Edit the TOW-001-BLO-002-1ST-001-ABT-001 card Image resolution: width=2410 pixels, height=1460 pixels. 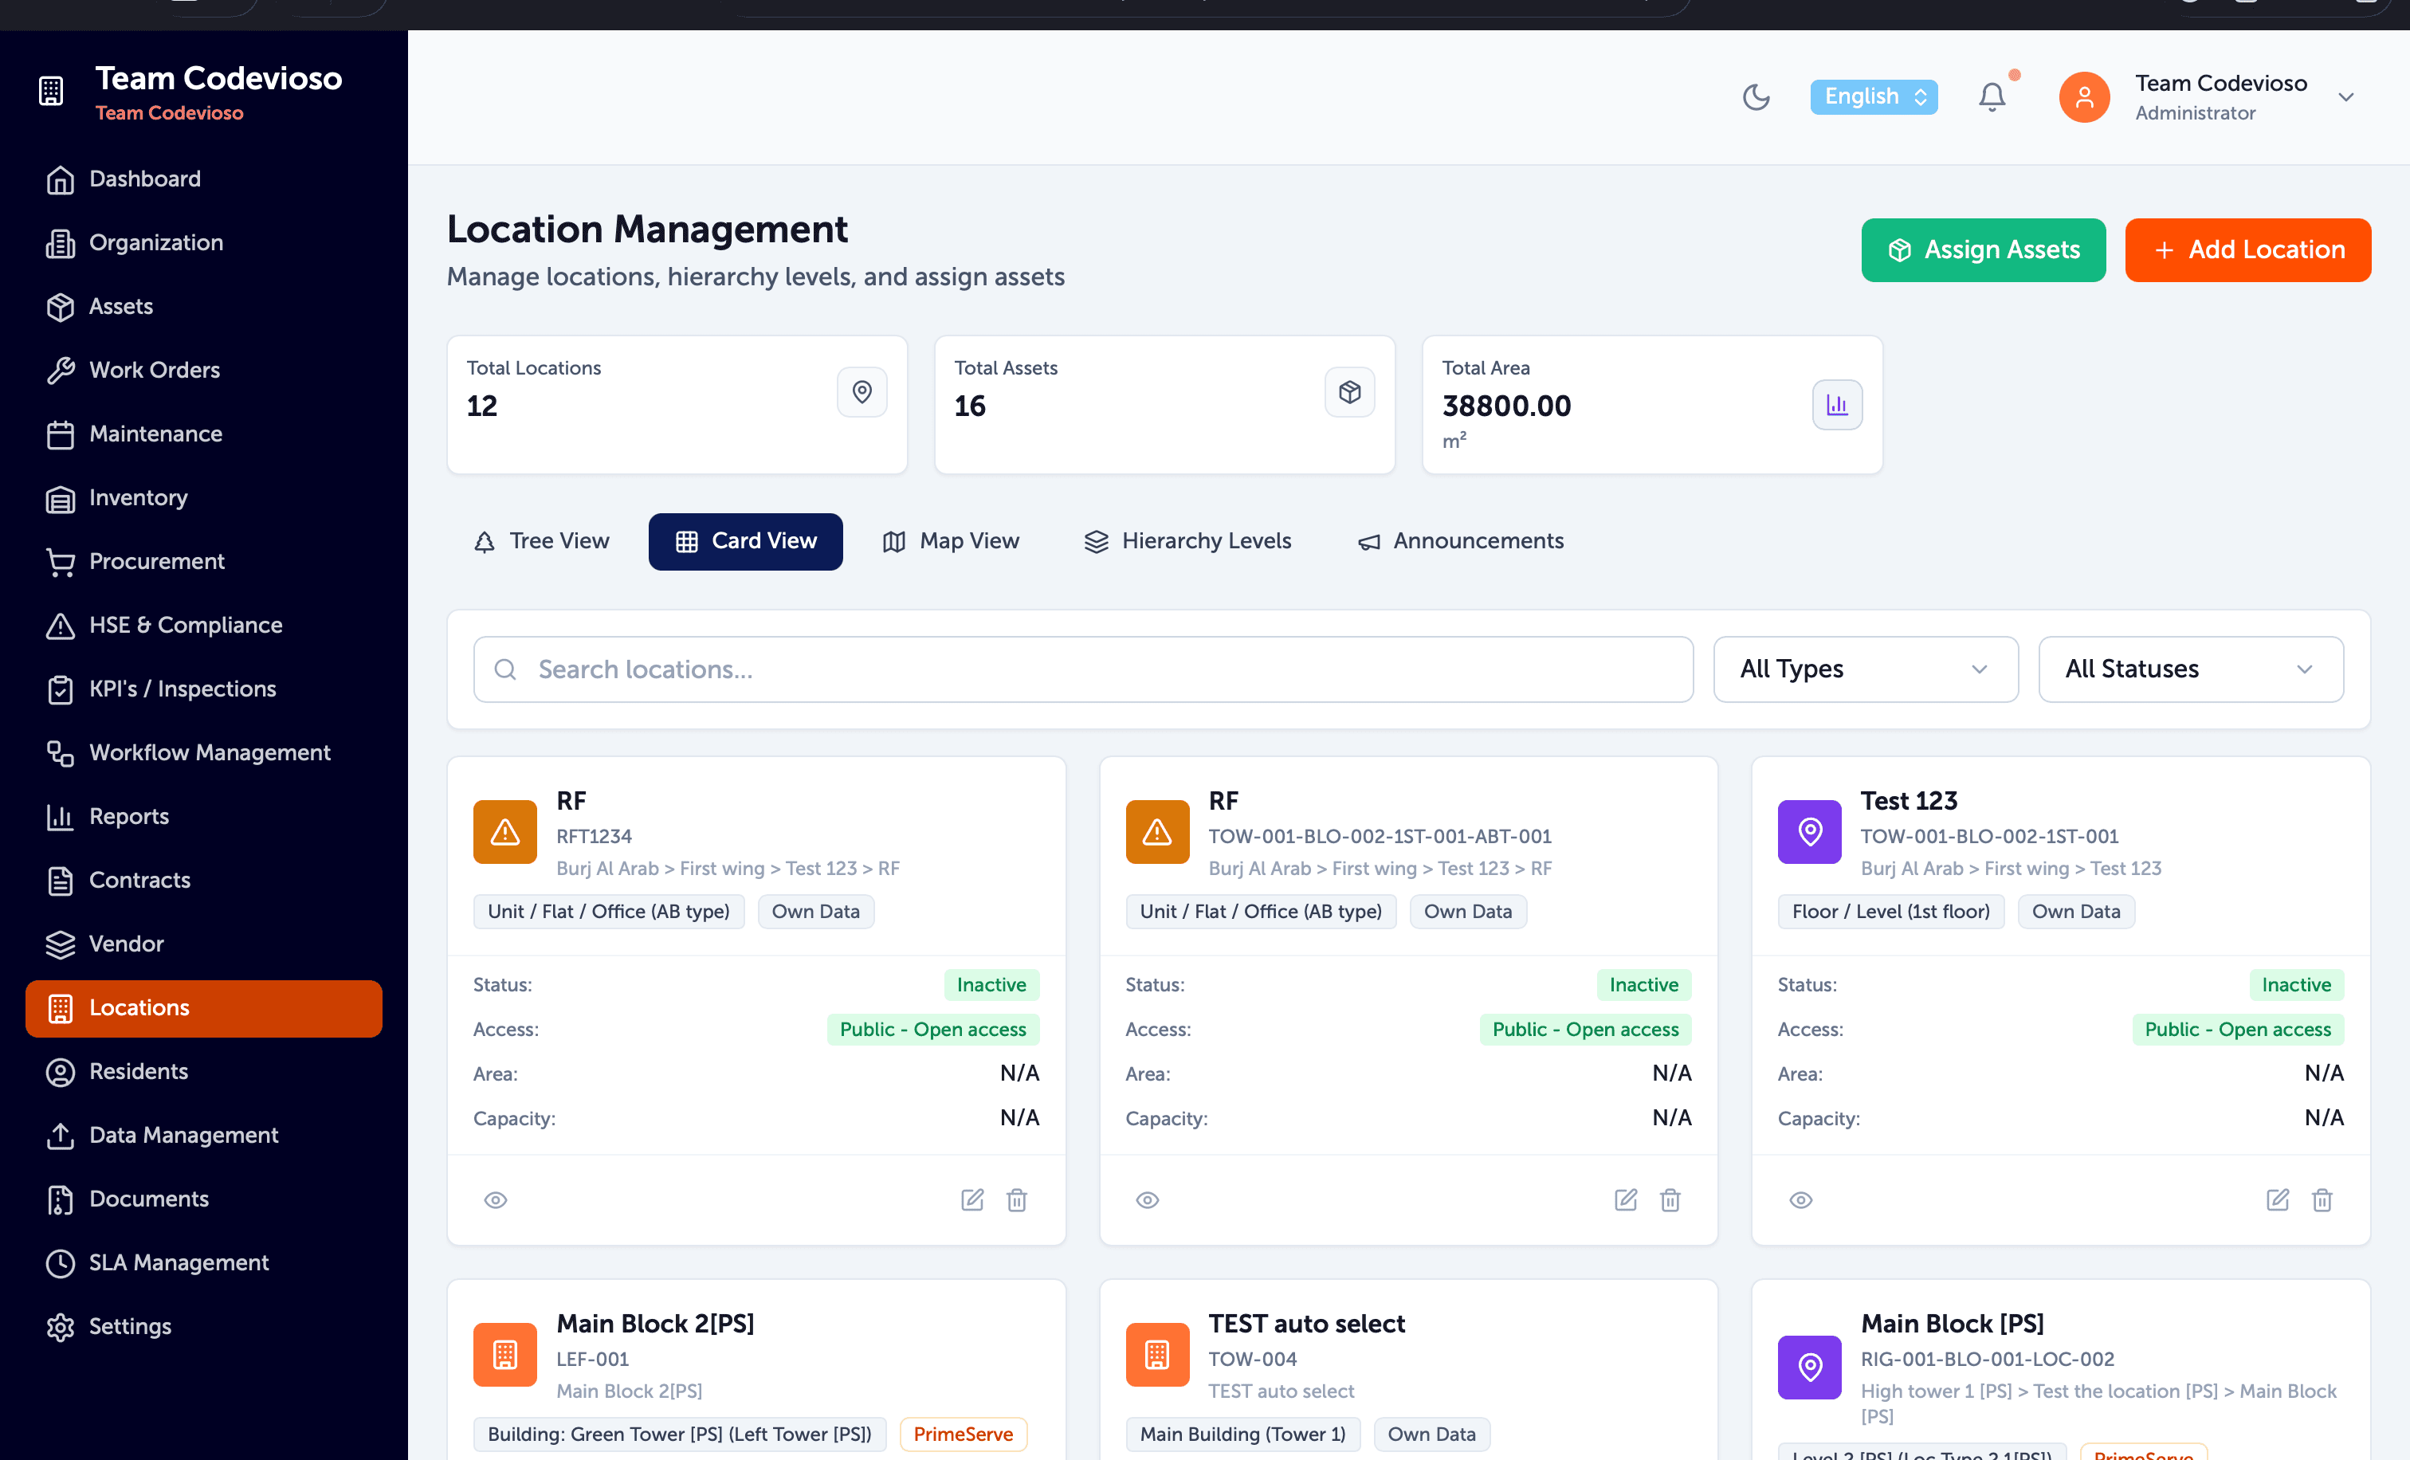pyautogui.click(x=1626, y=1200)
